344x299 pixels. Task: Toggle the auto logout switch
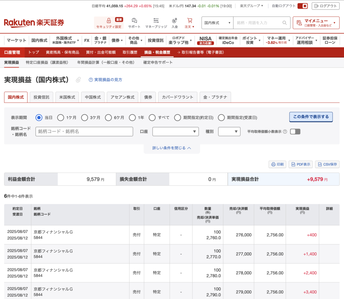(x=303, y=6)
